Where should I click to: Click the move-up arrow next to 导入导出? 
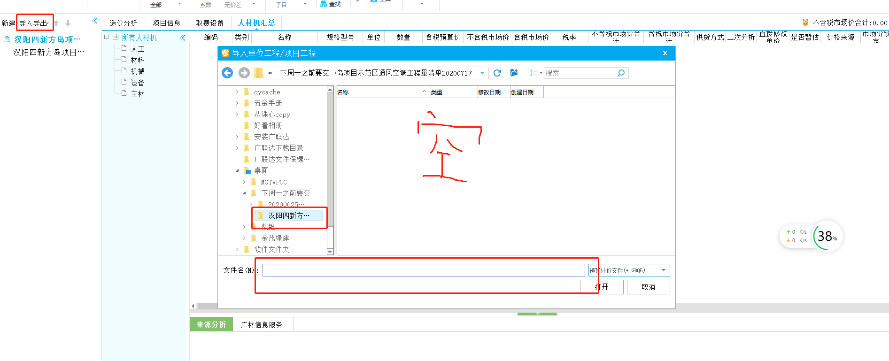(x=56, y=23)
